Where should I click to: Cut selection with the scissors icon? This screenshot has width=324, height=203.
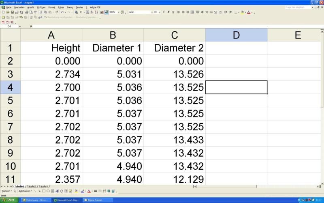[x=41, y=12]
